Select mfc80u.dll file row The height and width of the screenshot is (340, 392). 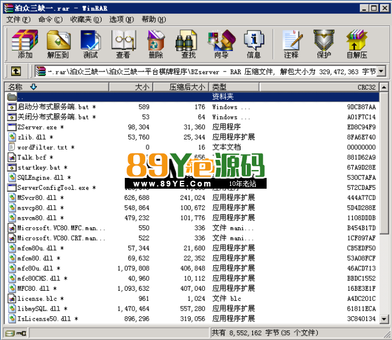coord(192,269)
